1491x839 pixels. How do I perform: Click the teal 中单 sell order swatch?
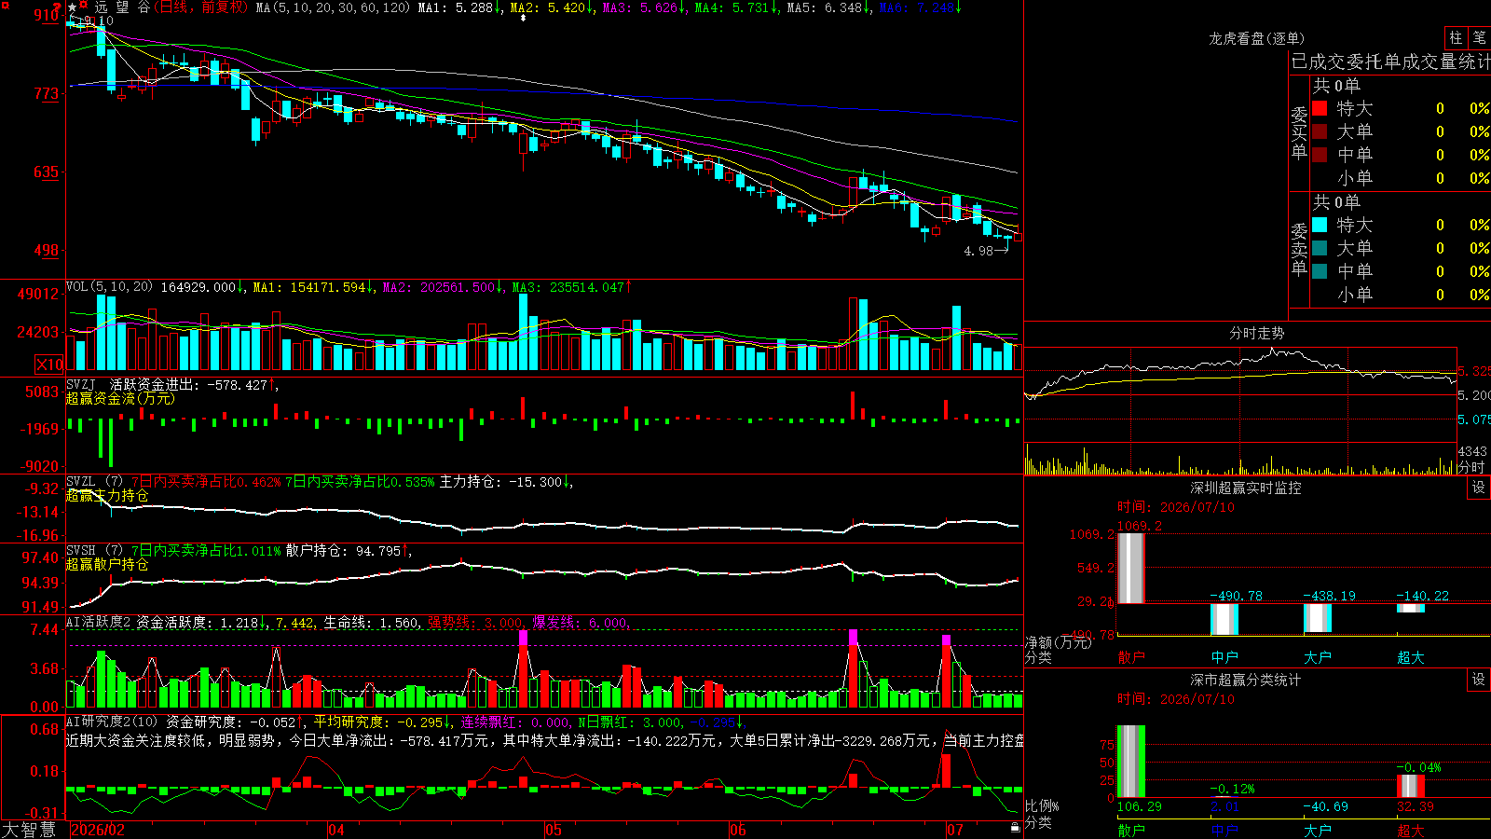1320,271
